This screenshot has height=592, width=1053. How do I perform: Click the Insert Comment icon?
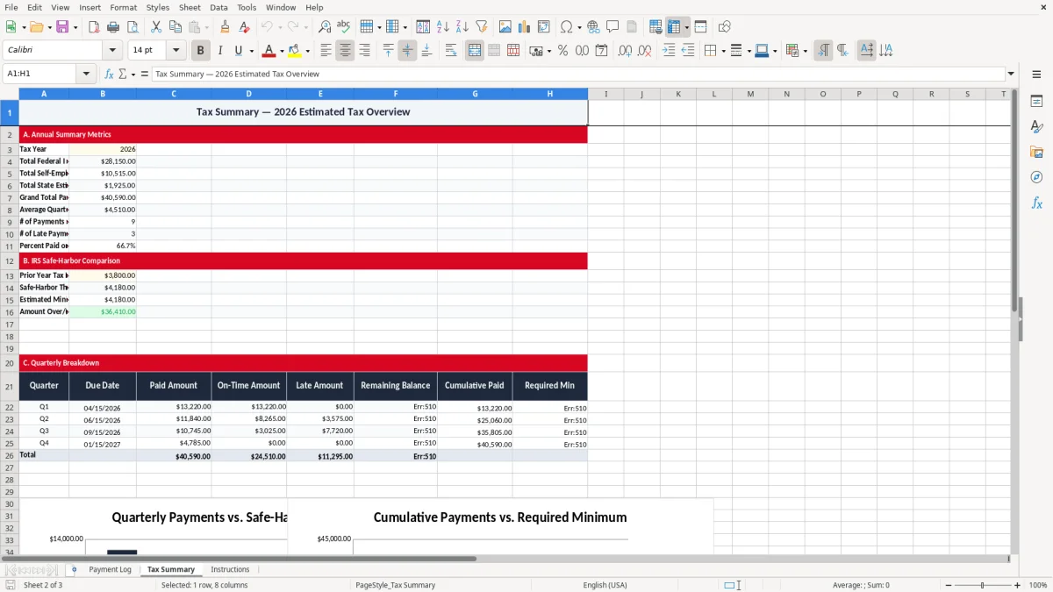612,27
